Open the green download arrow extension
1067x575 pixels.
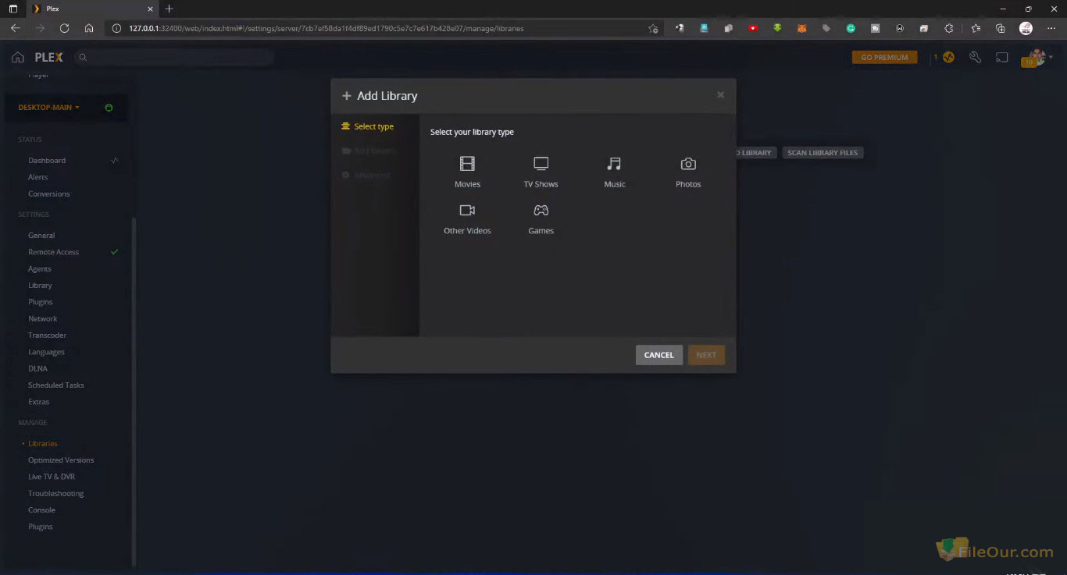coord(777,28)
